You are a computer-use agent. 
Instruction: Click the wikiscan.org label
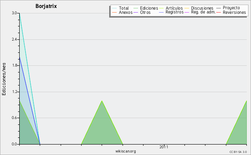(x=125, y=151)
